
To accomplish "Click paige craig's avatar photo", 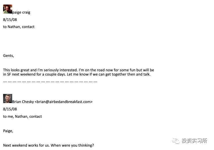I will point(8,9).
